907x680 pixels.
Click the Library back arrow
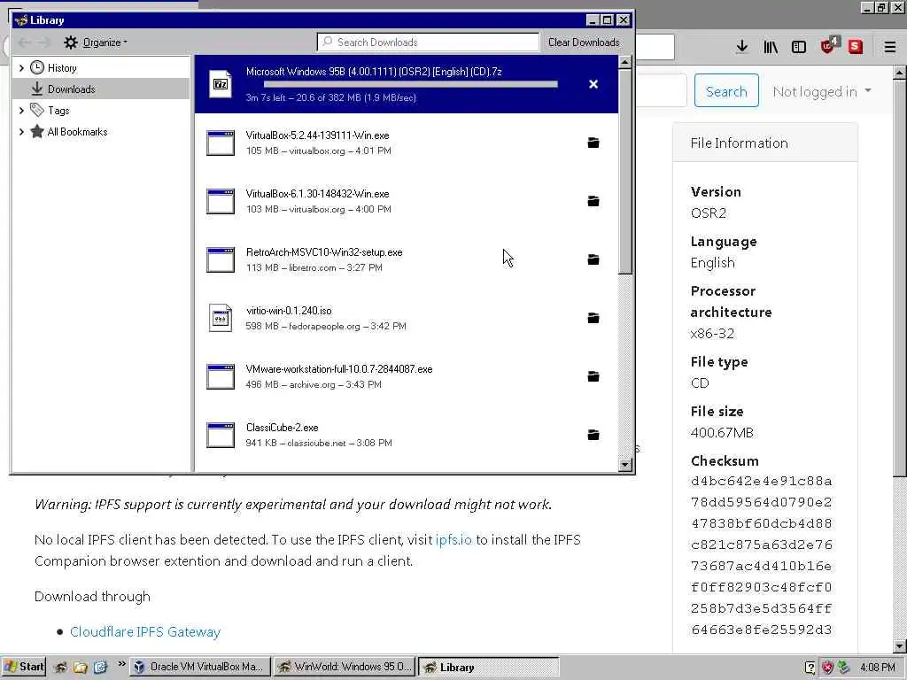pyautogui.click(x=25, y=42)
